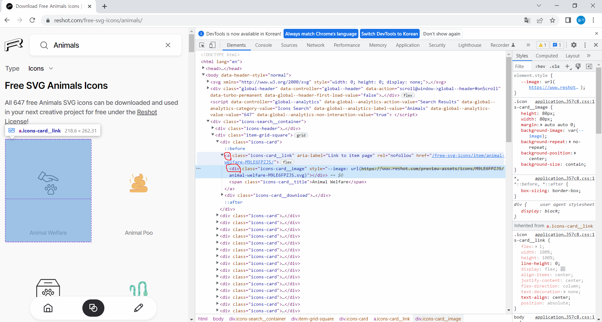This screenshot has width=602, height=322.
Task: Click Don't show again button
Action: 442,34
